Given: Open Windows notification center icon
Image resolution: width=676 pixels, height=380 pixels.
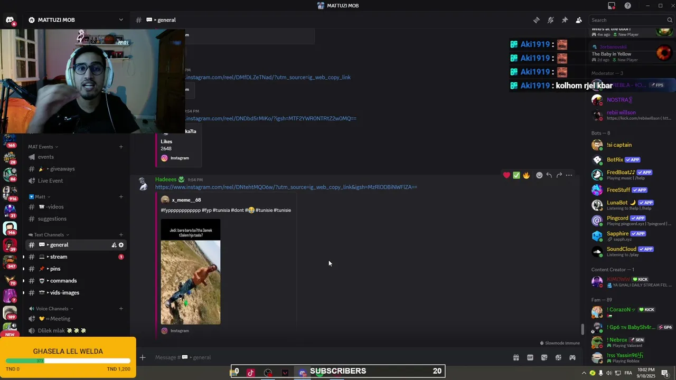Looking at the screenshot, I should click(665, 373).
